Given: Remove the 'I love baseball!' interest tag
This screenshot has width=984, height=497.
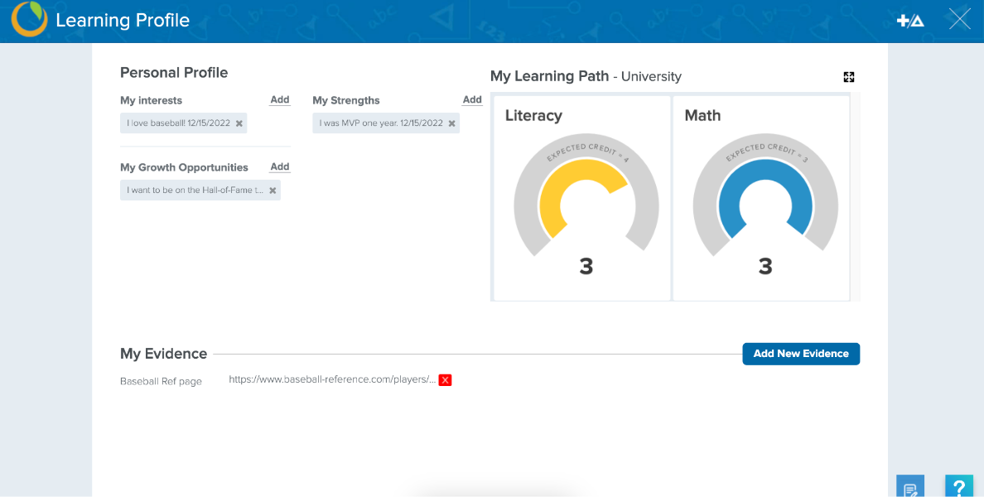Looking at the screenshot, I should click(239, 123).
